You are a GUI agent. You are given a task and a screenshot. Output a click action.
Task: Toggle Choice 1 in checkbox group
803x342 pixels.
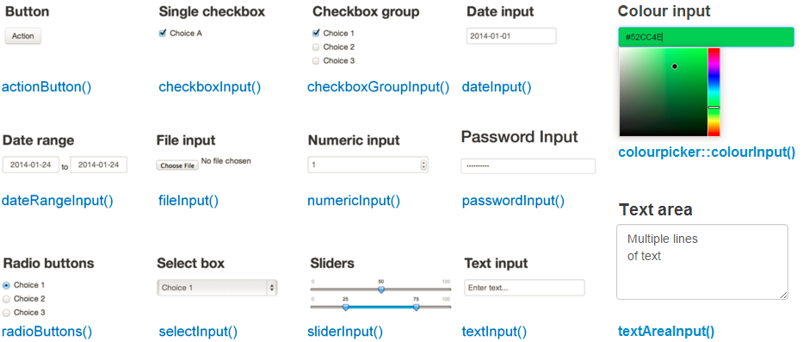tap(316, 34)
